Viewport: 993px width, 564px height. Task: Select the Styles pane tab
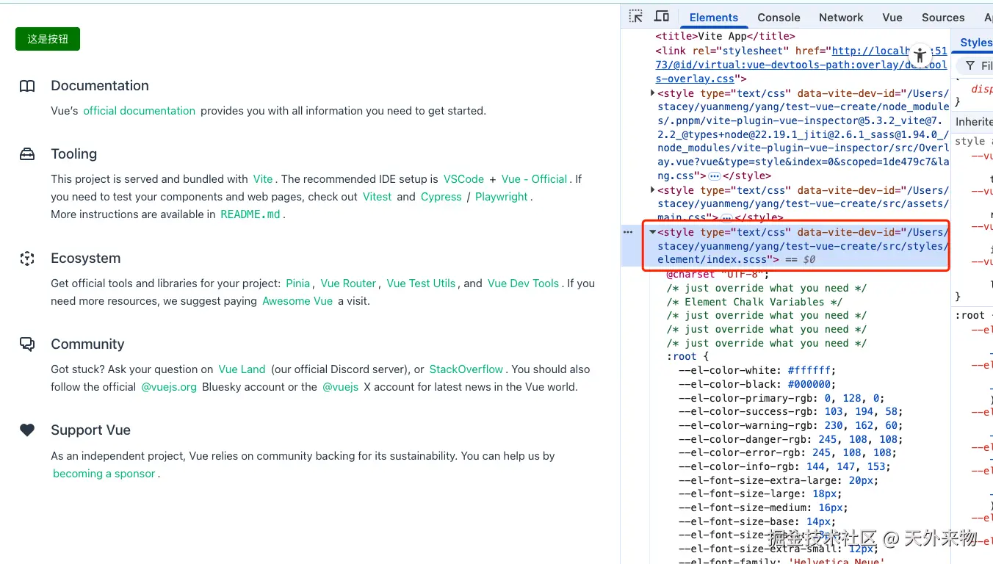point(976,43)
